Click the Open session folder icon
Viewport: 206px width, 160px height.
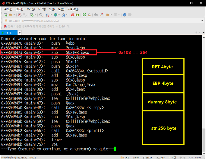(x=11, y=15)
